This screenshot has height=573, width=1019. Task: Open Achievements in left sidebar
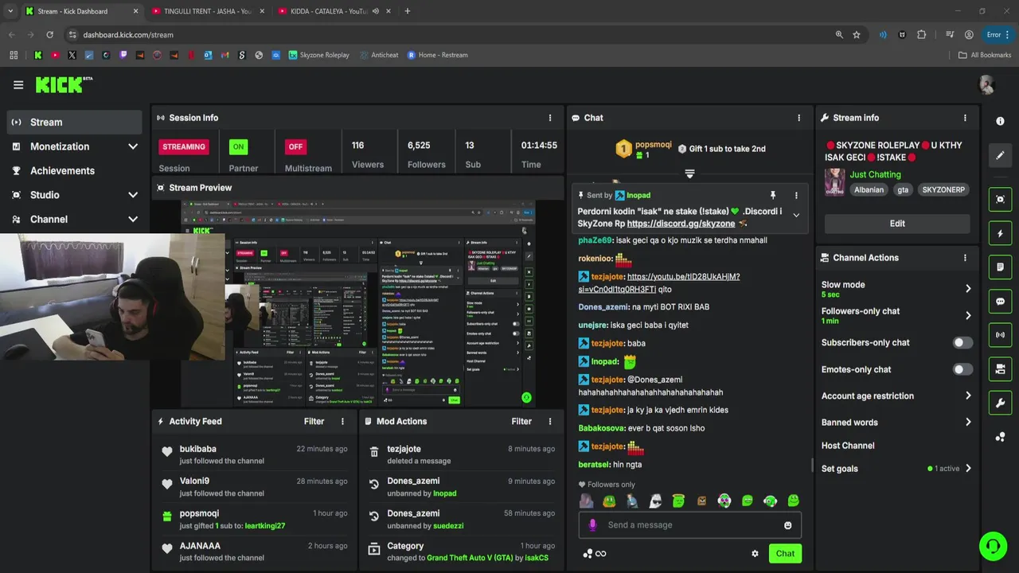[75, 171]
